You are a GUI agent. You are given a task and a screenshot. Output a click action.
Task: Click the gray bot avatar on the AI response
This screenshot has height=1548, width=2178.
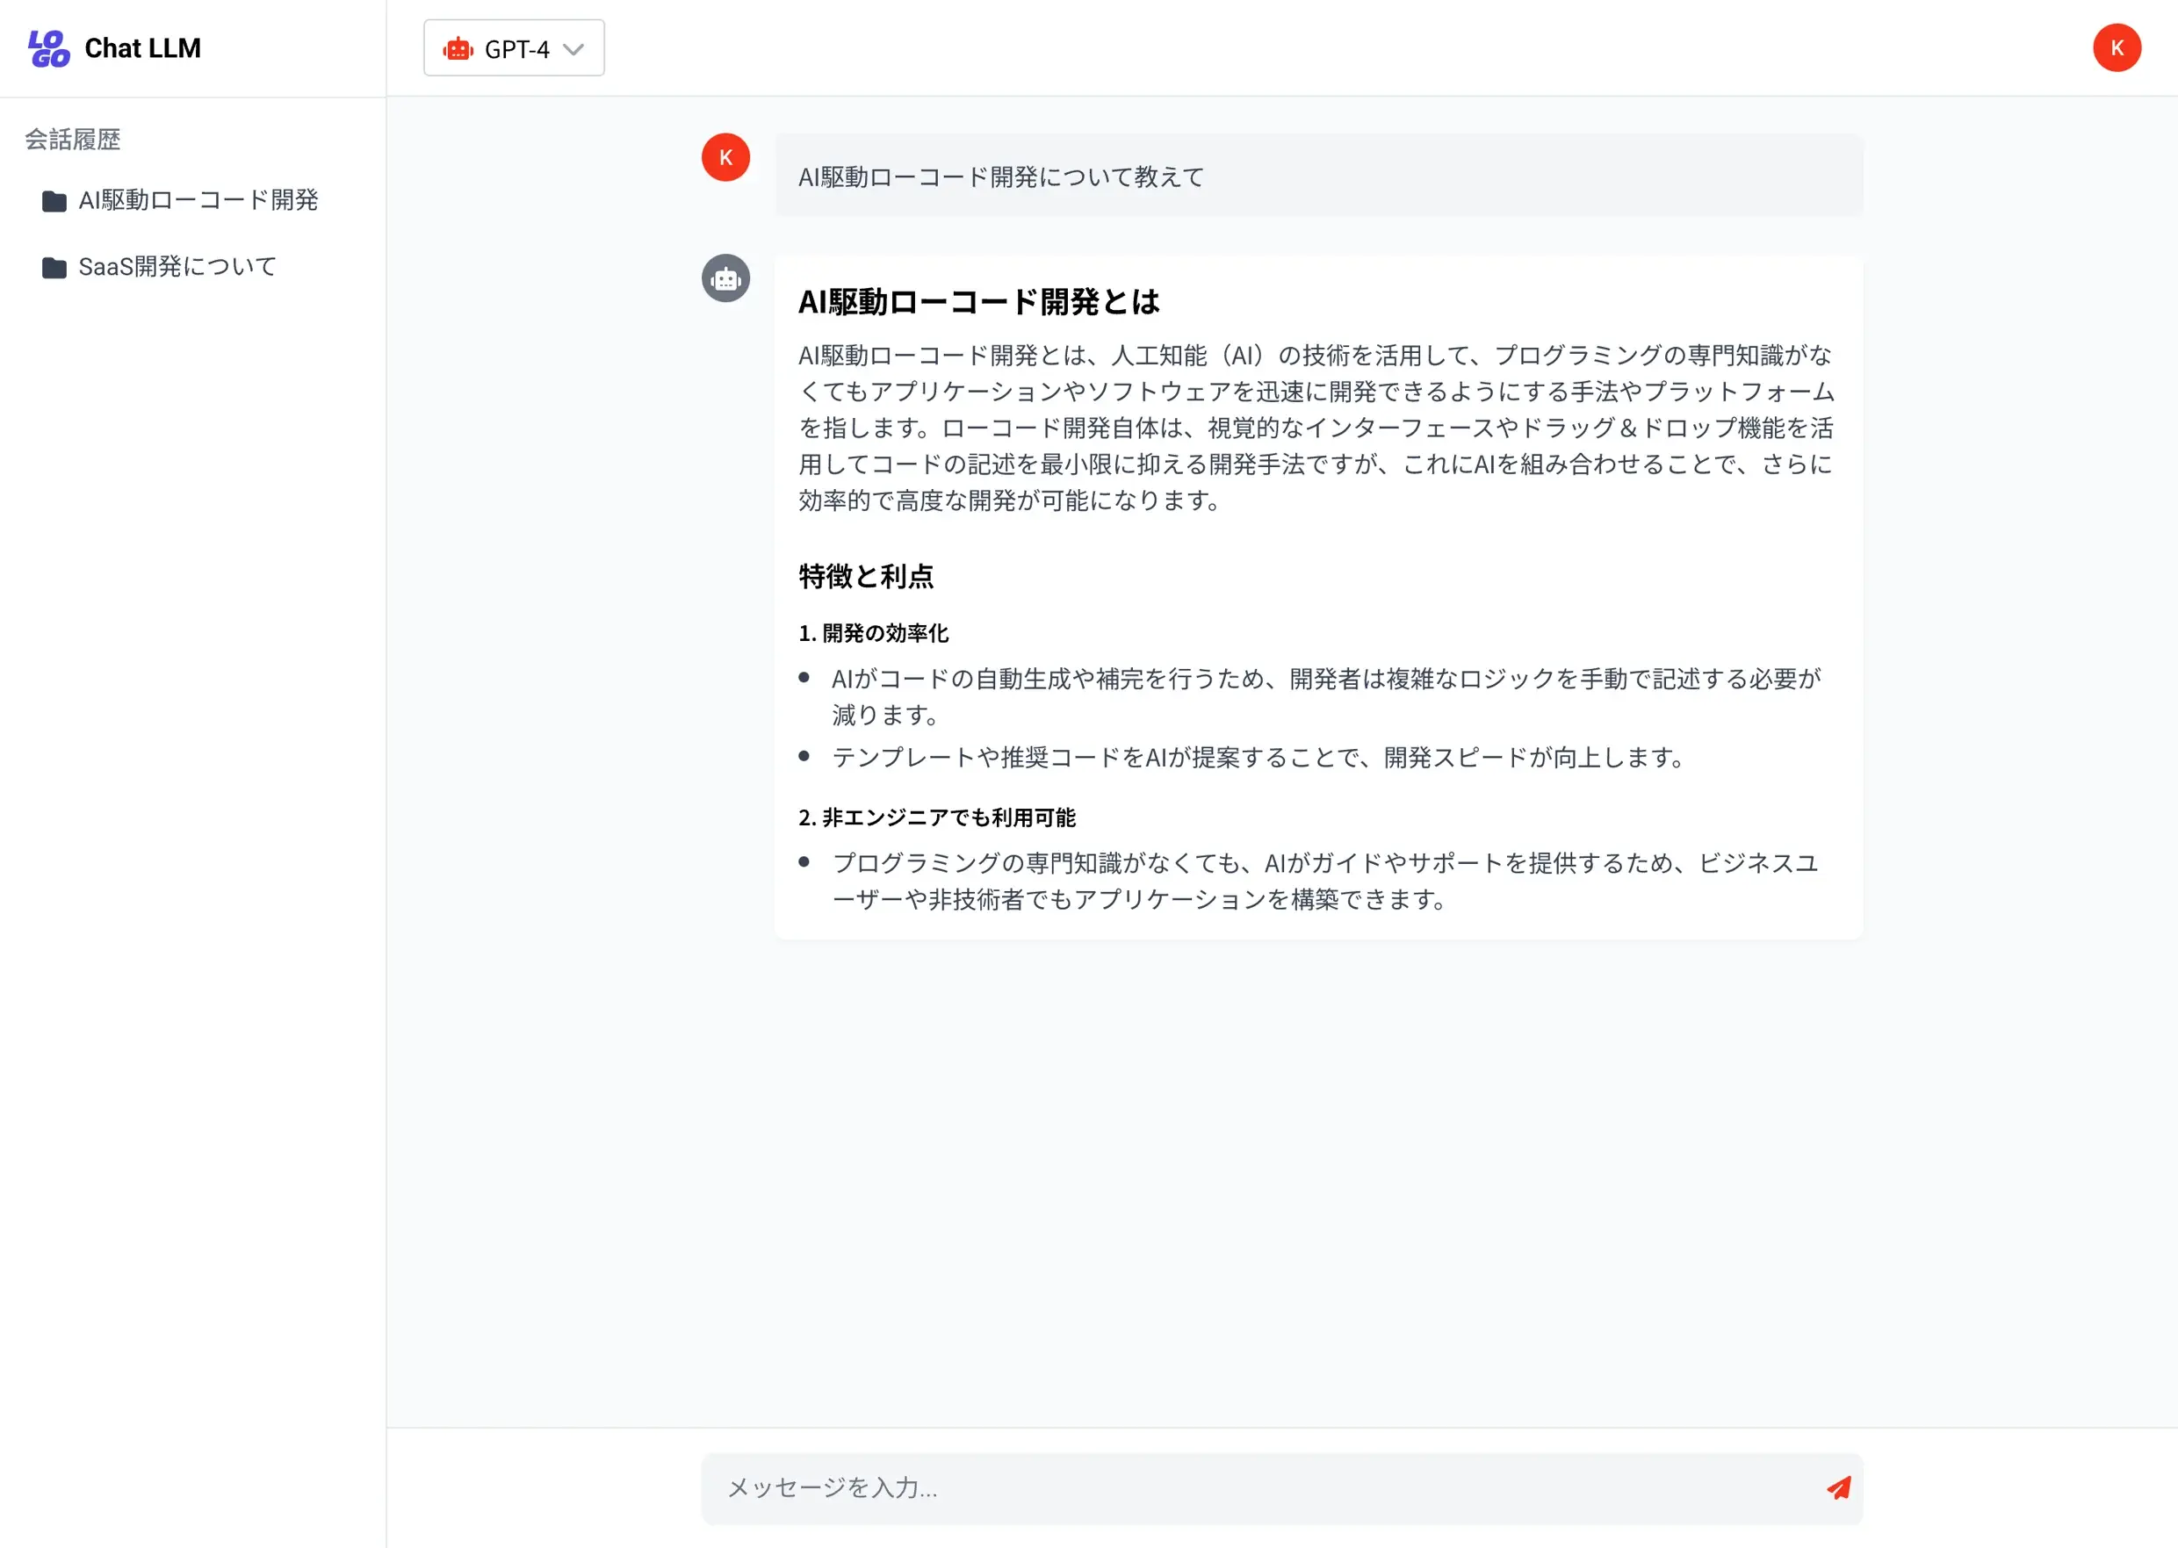click(x=725, y=278)
